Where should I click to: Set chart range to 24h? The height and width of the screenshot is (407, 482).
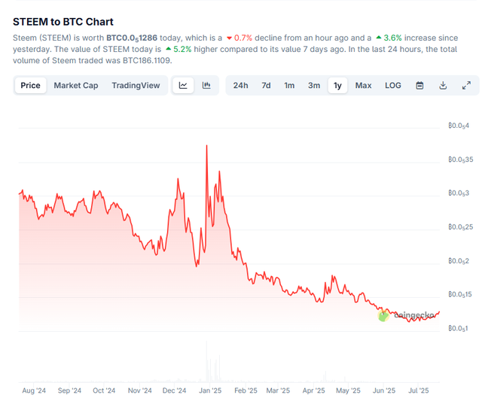click(x=240, y=86)
